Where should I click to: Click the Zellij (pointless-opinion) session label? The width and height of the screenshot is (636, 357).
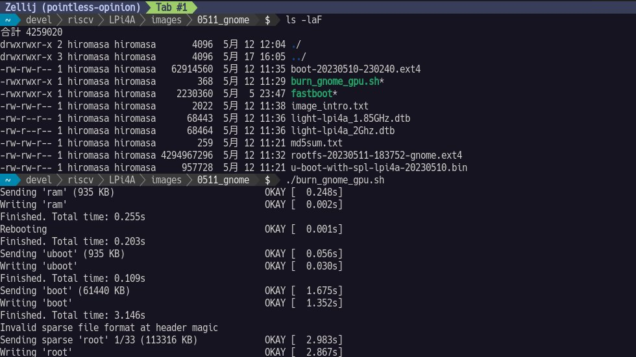point(73,7)
